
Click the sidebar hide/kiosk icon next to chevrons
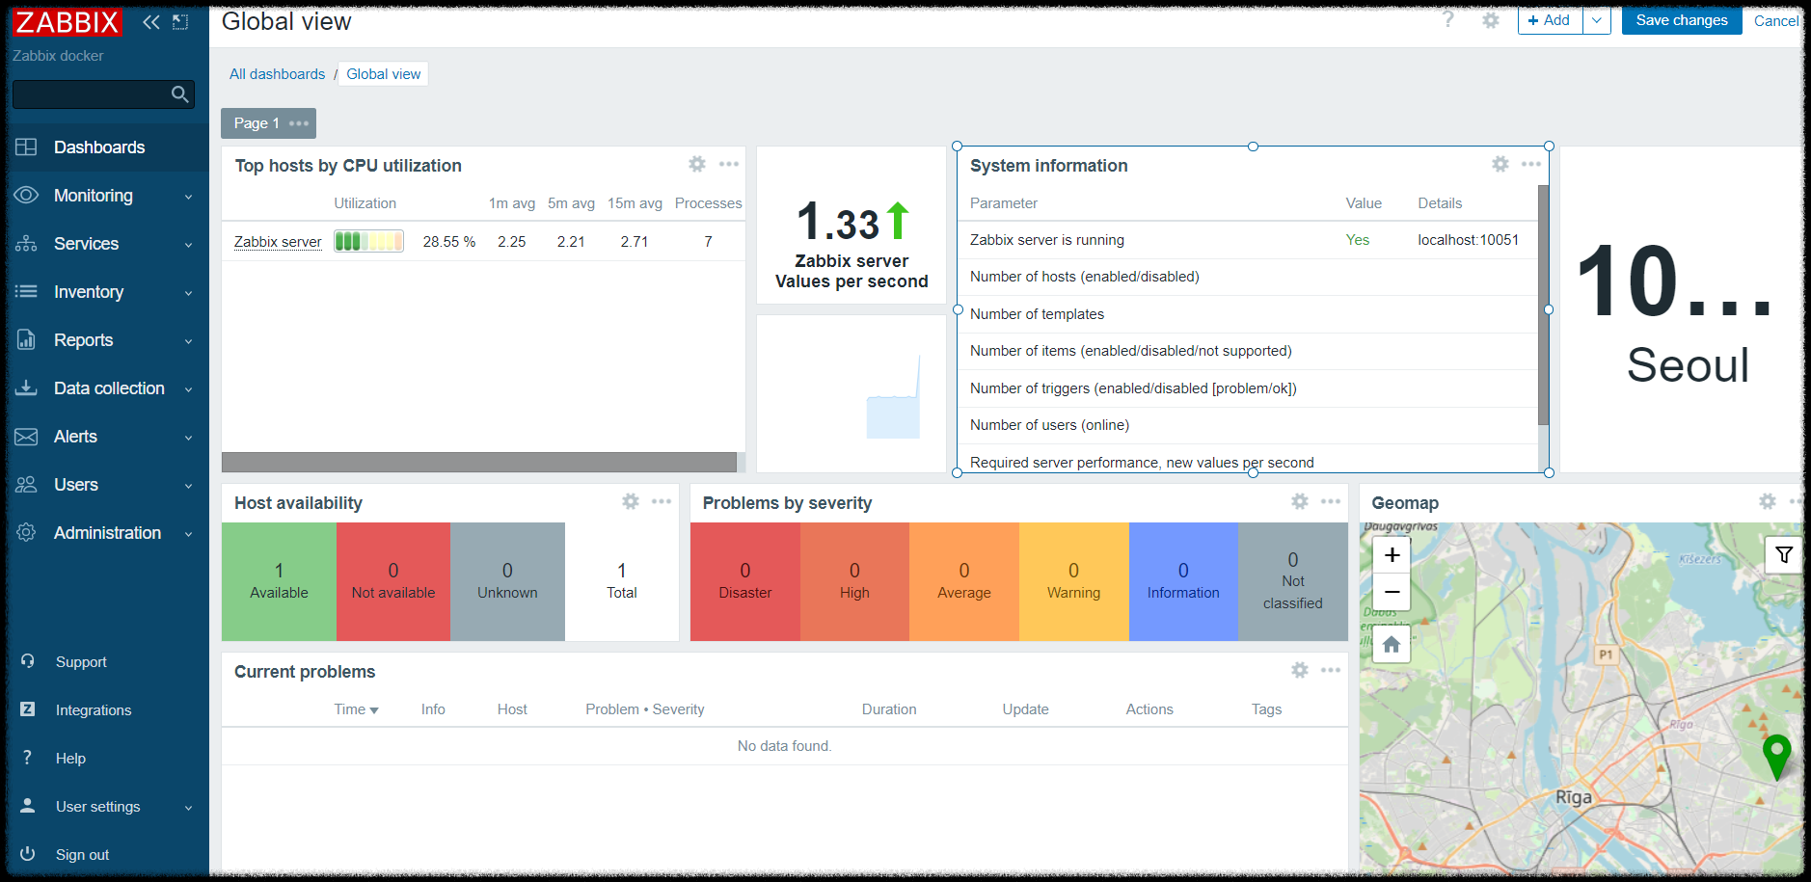[180, 22]
